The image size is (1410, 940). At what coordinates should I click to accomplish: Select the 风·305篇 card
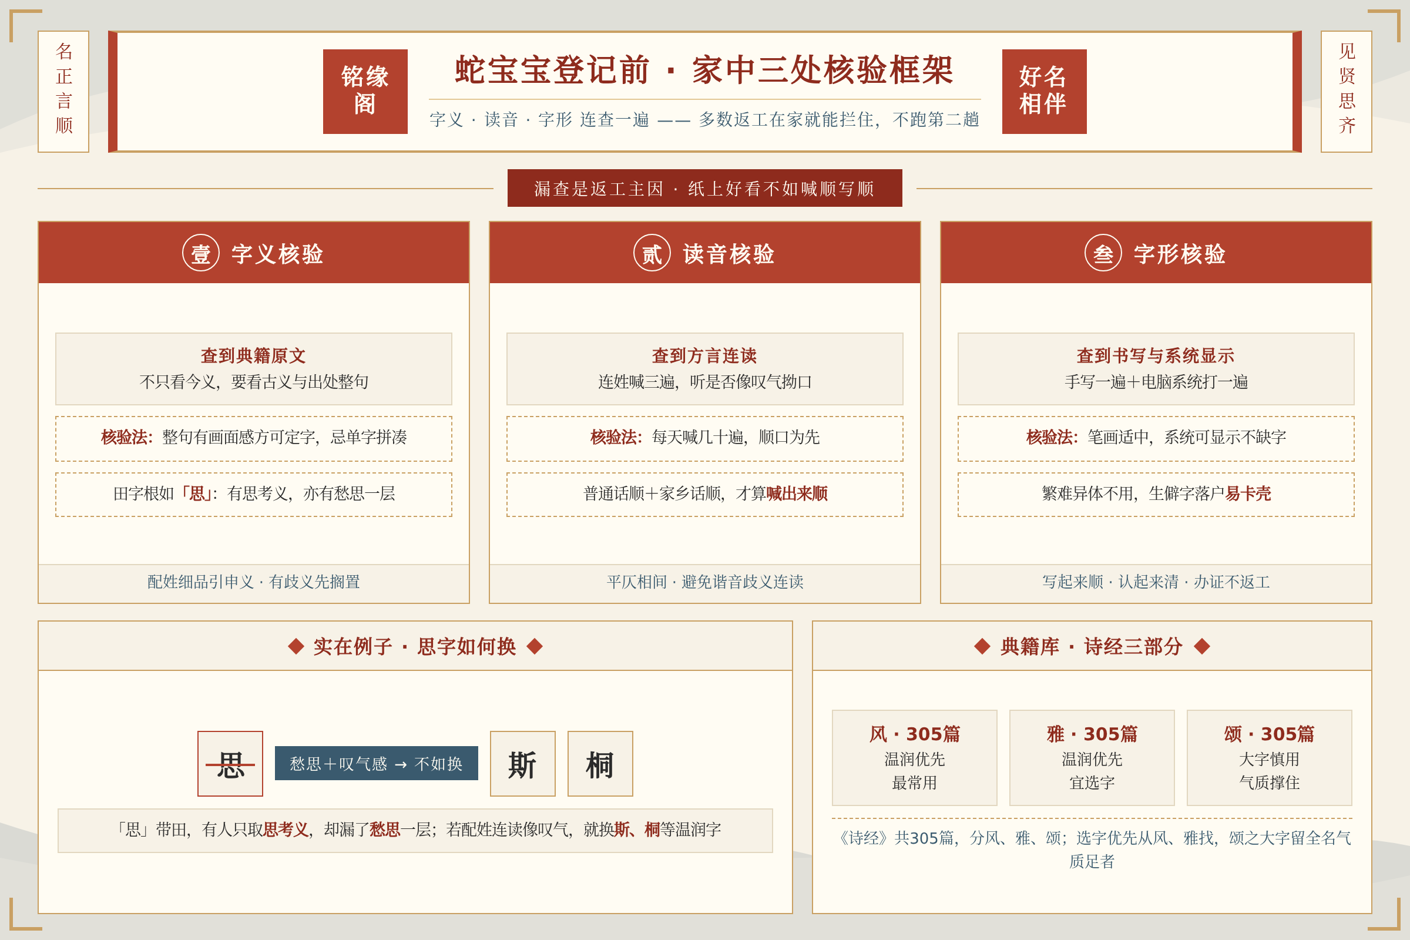click(914, 758)
